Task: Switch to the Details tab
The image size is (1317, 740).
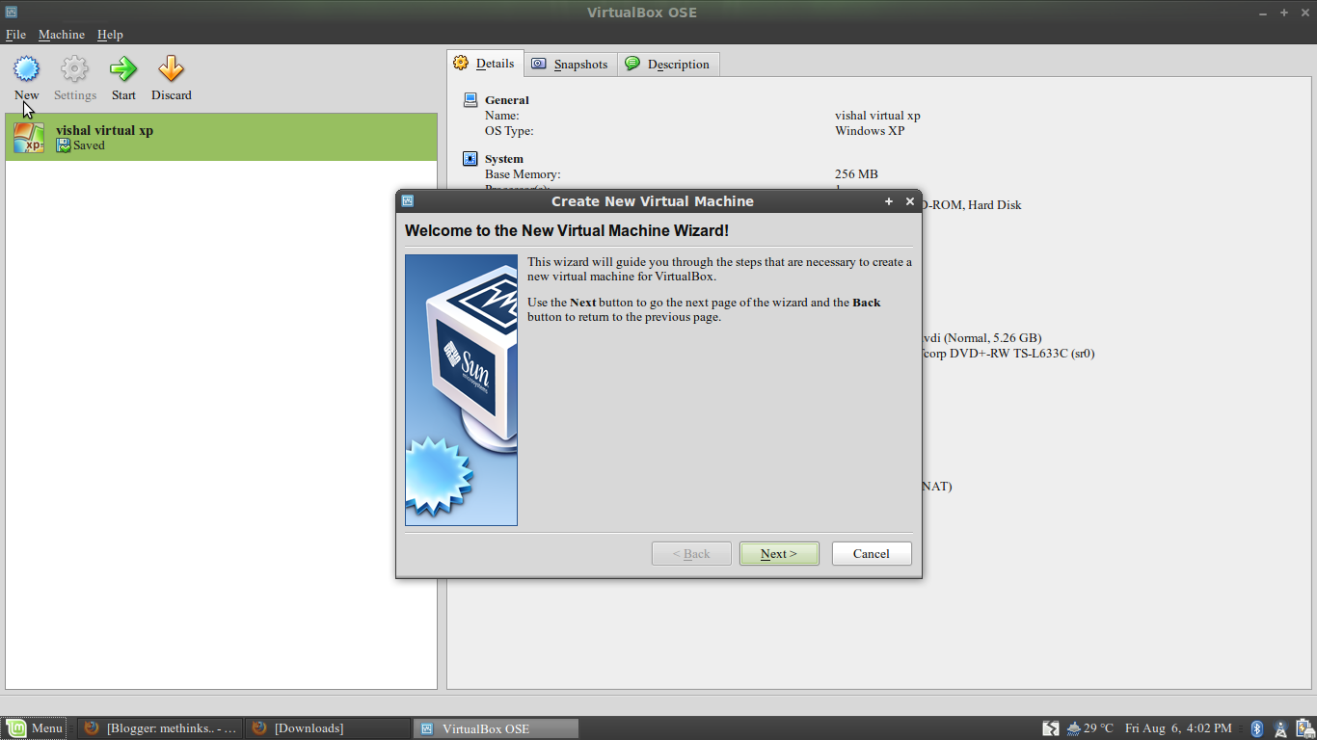Action: 485,64
